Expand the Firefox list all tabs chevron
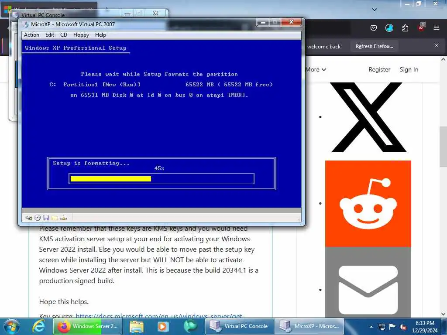Viewport: 447px width, 335px height. click(375, 10)
